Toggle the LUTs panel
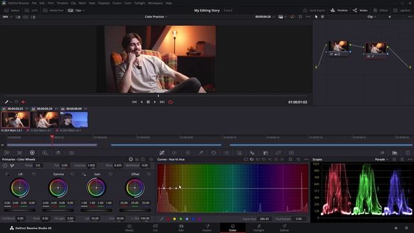414x233 pixels. pos(31,10)
